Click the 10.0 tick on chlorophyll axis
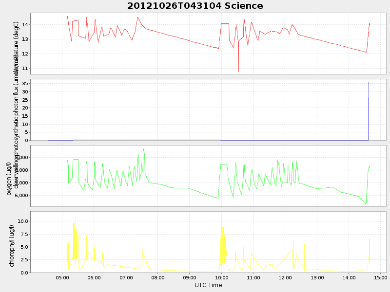The width and height of the screenshot is (390, 292). (x=23, y=221)
